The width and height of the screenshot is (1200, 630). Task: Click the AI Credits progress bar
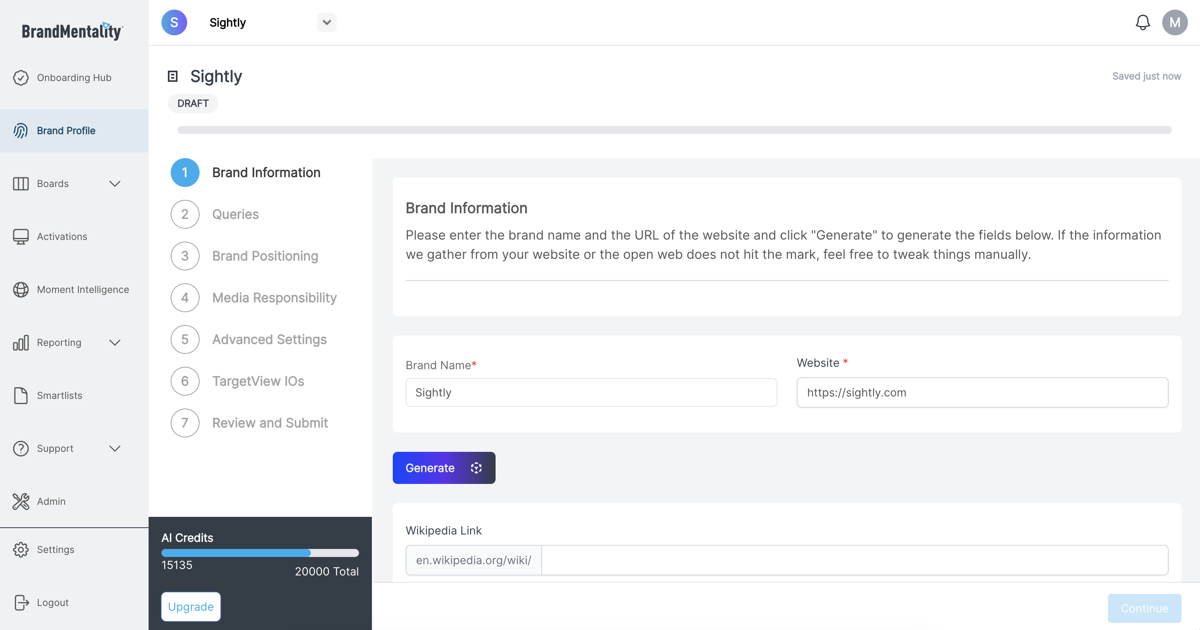coord(259,553)
